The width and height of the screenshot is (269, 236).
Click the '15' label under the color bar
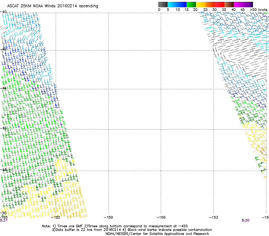(186, 10)
